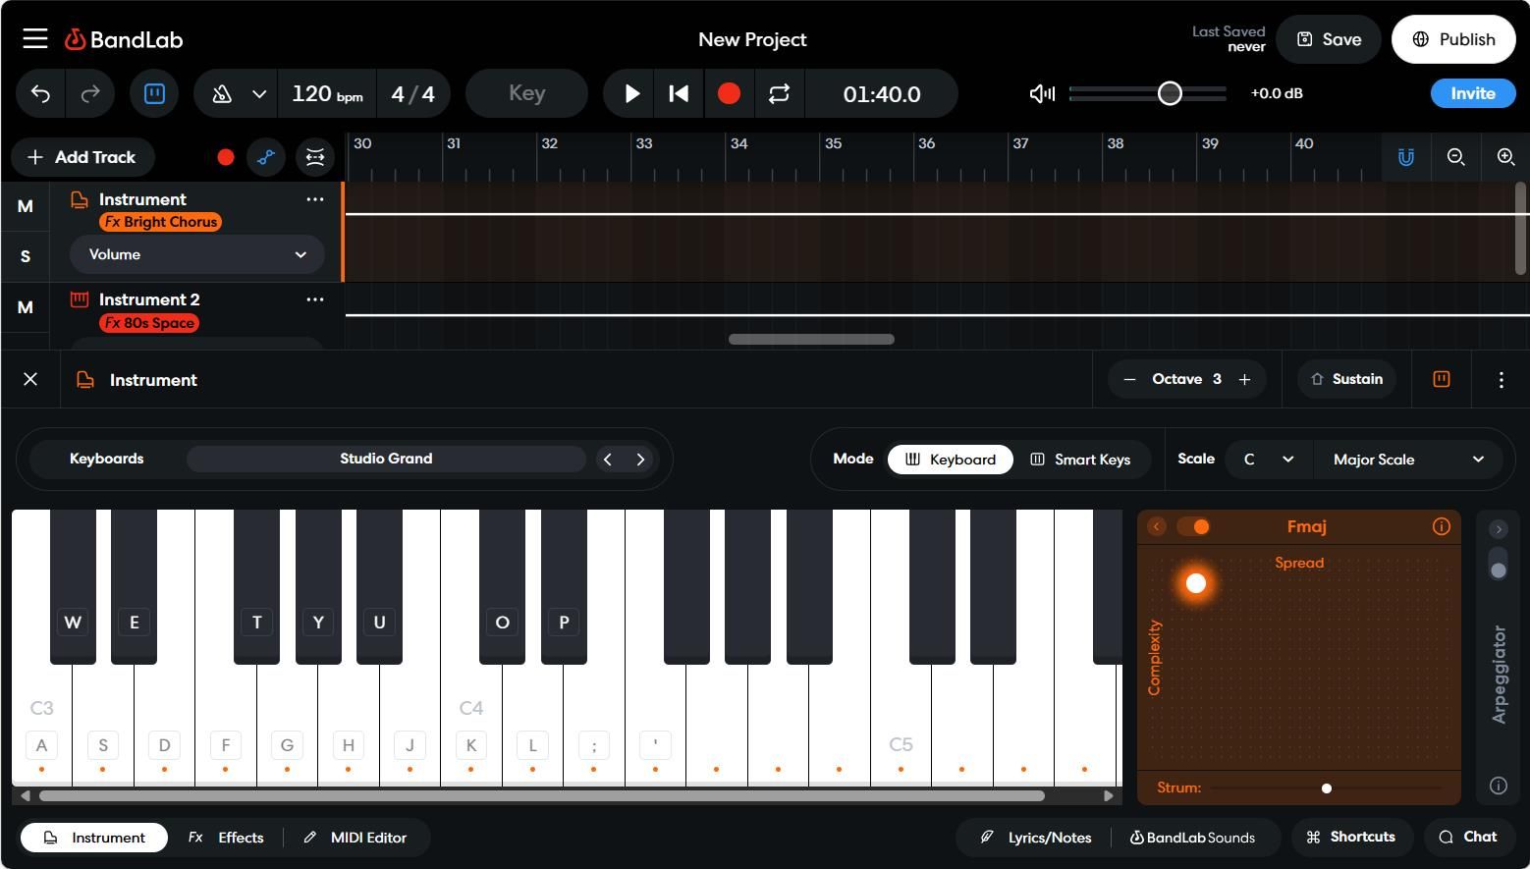Image resolution: width=1530 pixels, height=869 pixels.
Task: Publish the project
Action: pyautogui.click(x=1452, y=39)
